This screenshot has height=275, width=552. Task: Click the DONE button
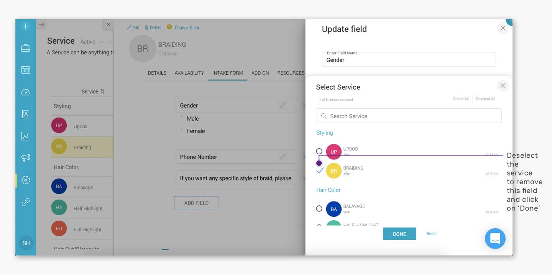[399, 234]
